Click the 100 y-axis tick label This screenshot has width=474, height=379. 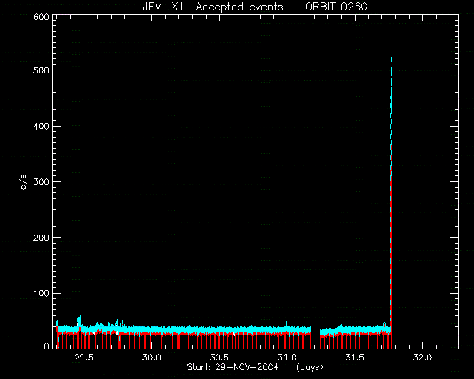(x=41, y=293)
